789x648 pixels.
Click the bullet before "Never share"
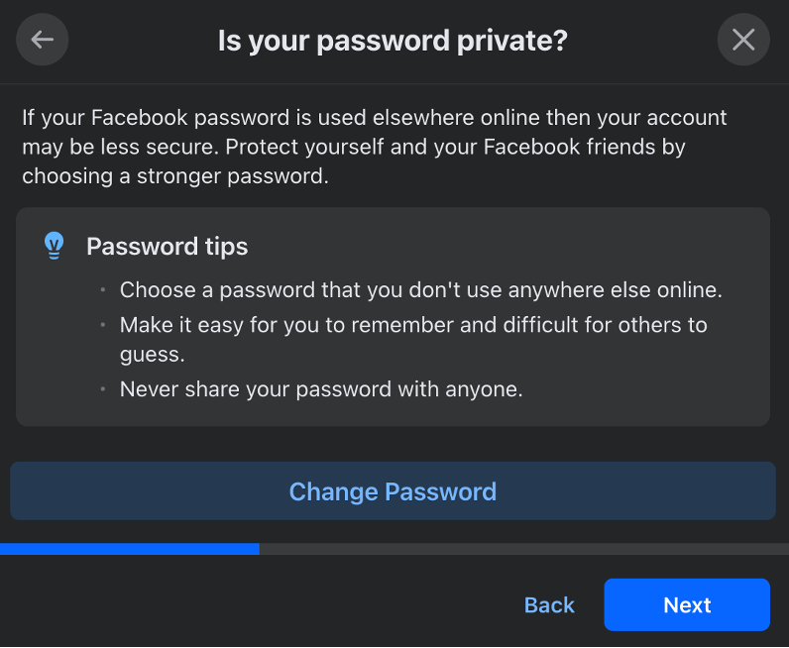click(x=103, y=389)
